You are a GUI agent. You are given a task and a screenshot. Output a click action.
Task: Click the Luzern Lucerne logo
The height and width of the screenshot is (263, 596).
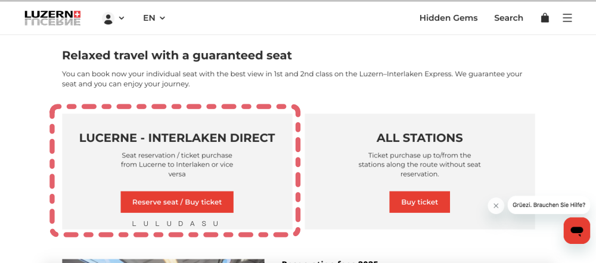click(52, 18)
